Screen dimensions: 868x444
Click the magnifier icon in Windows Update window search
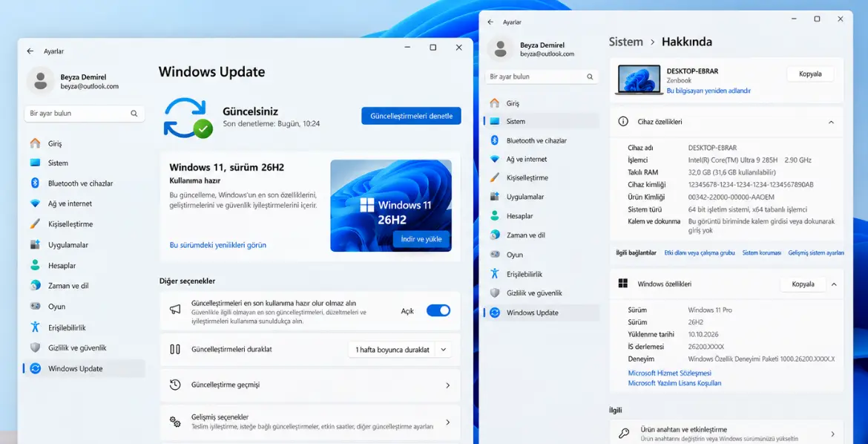134,114
